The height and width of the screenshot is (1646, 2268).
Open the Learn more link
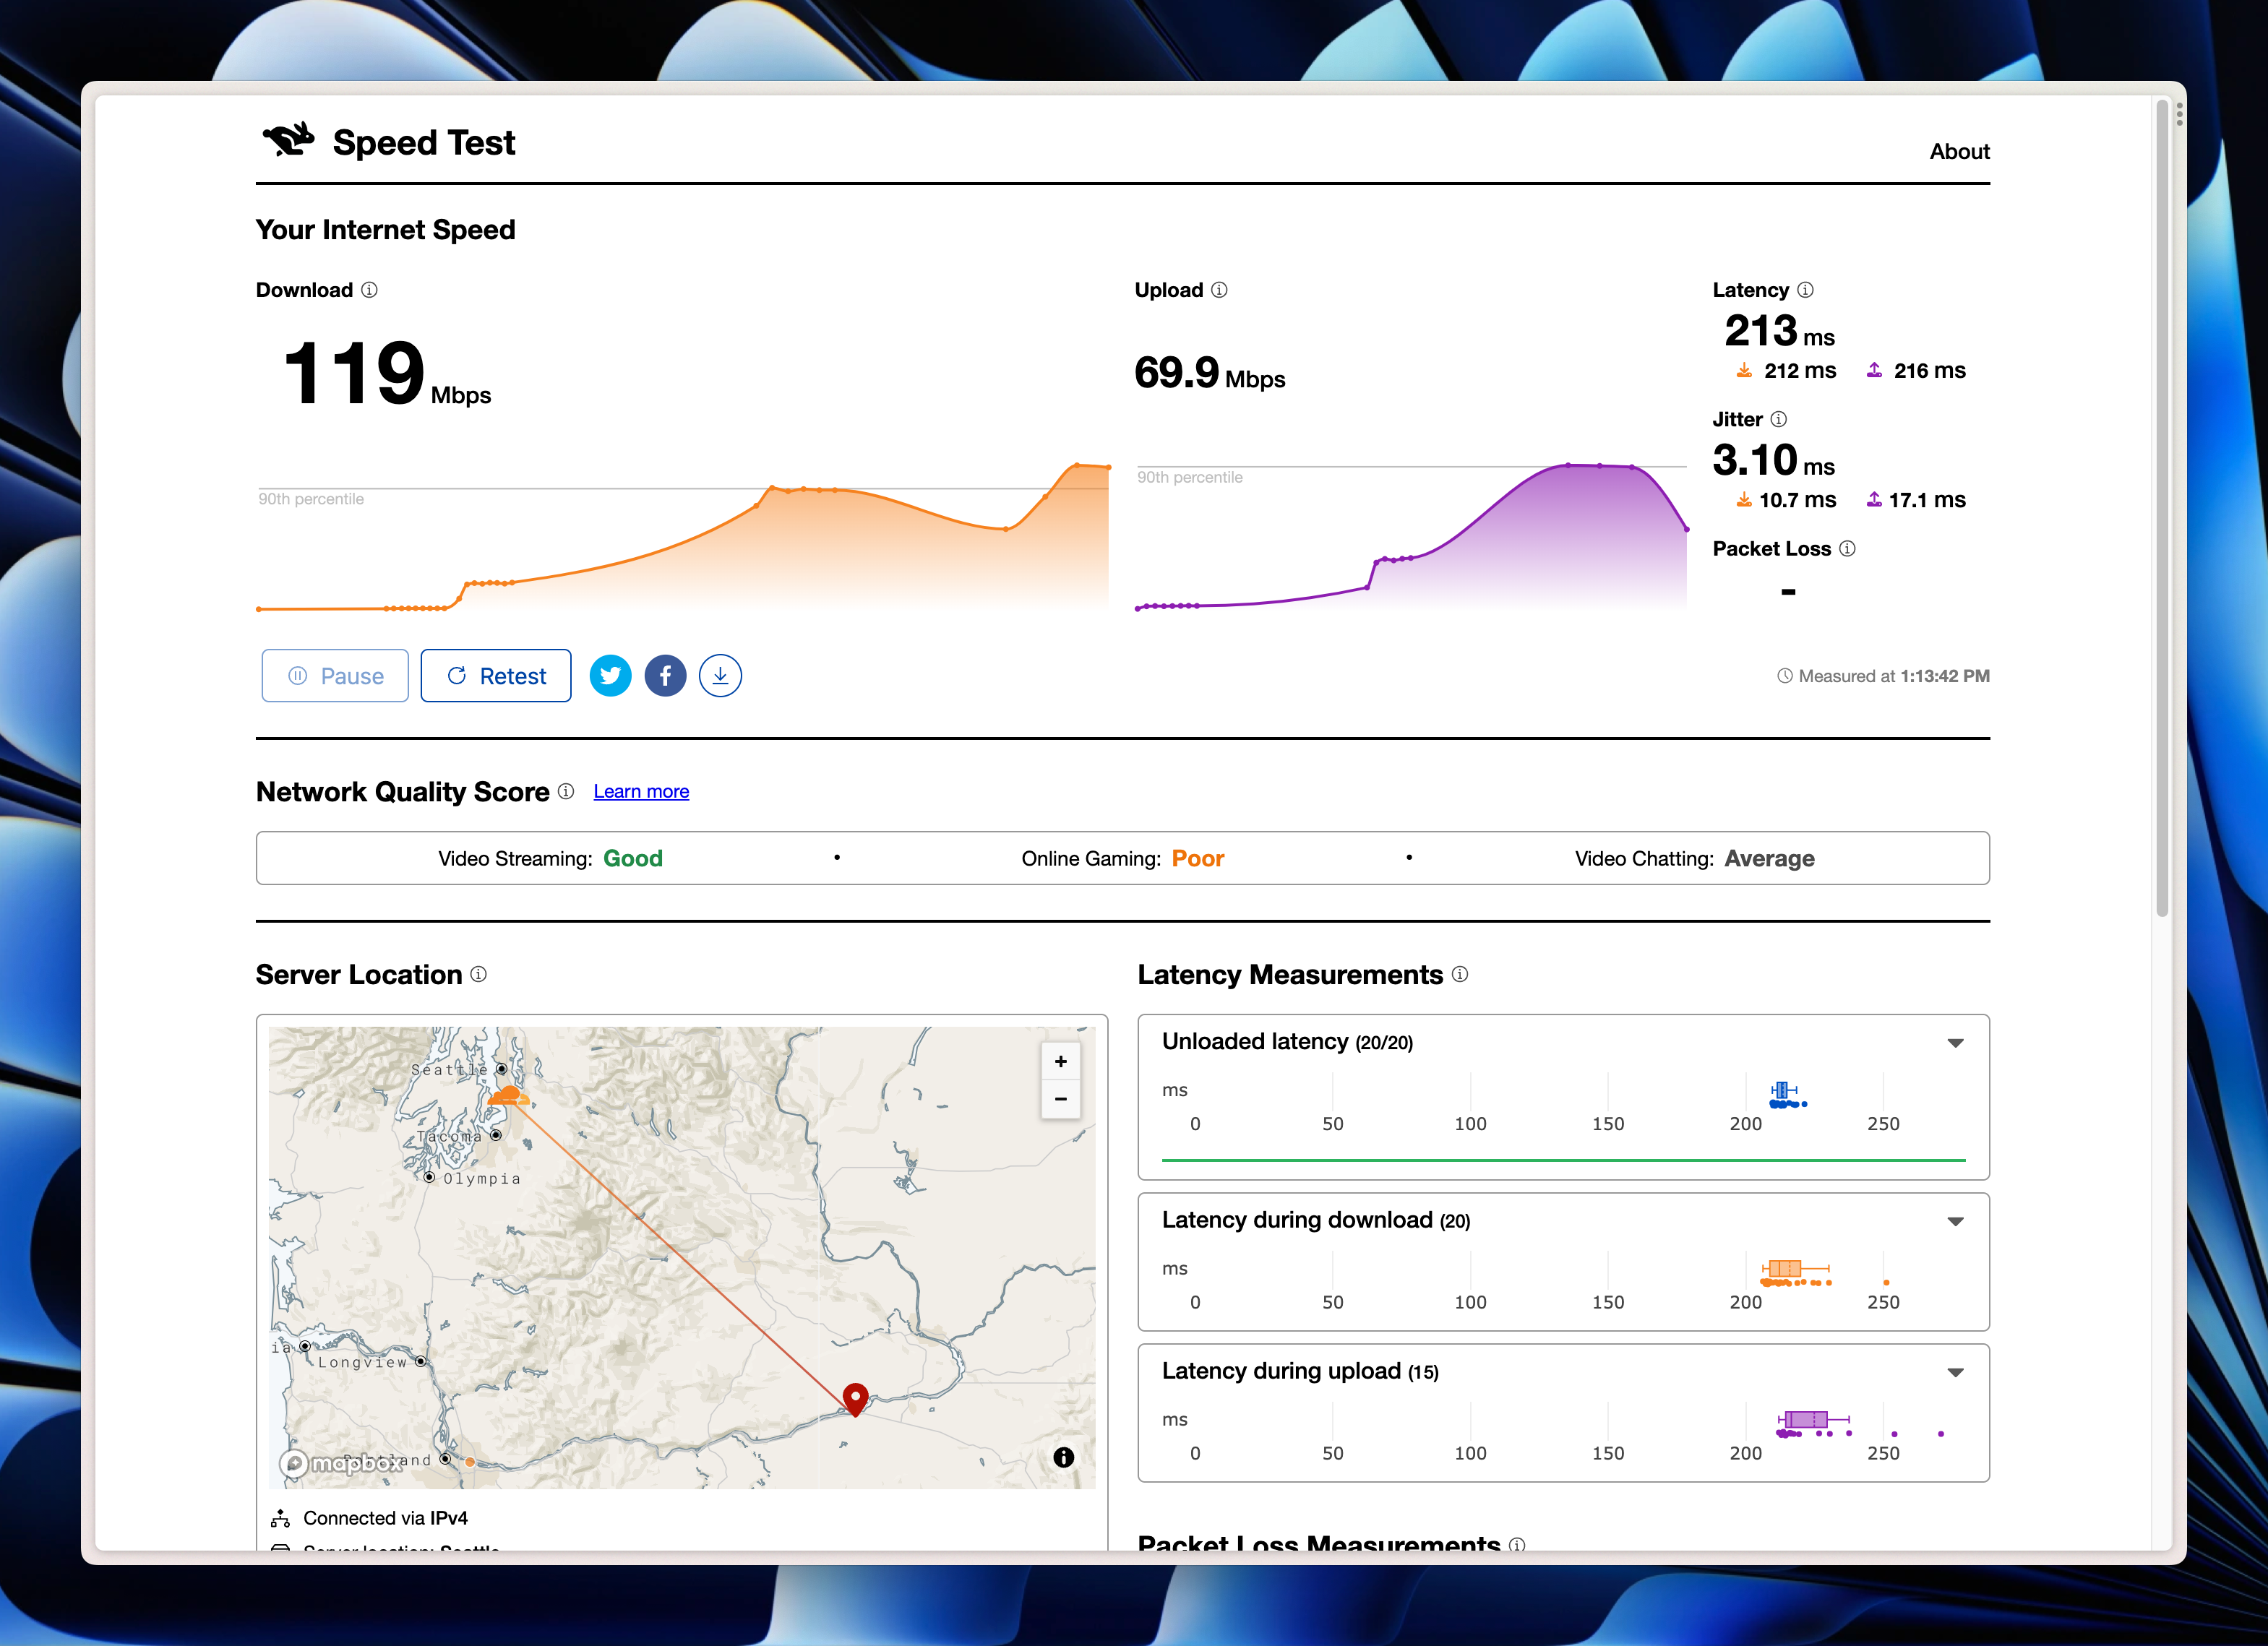tap(641, 791)
